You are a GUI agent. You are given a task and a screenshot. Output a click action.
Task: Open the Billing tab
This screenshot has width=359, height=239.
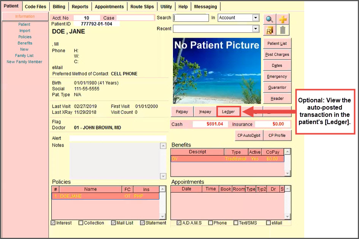coord(59,6)
